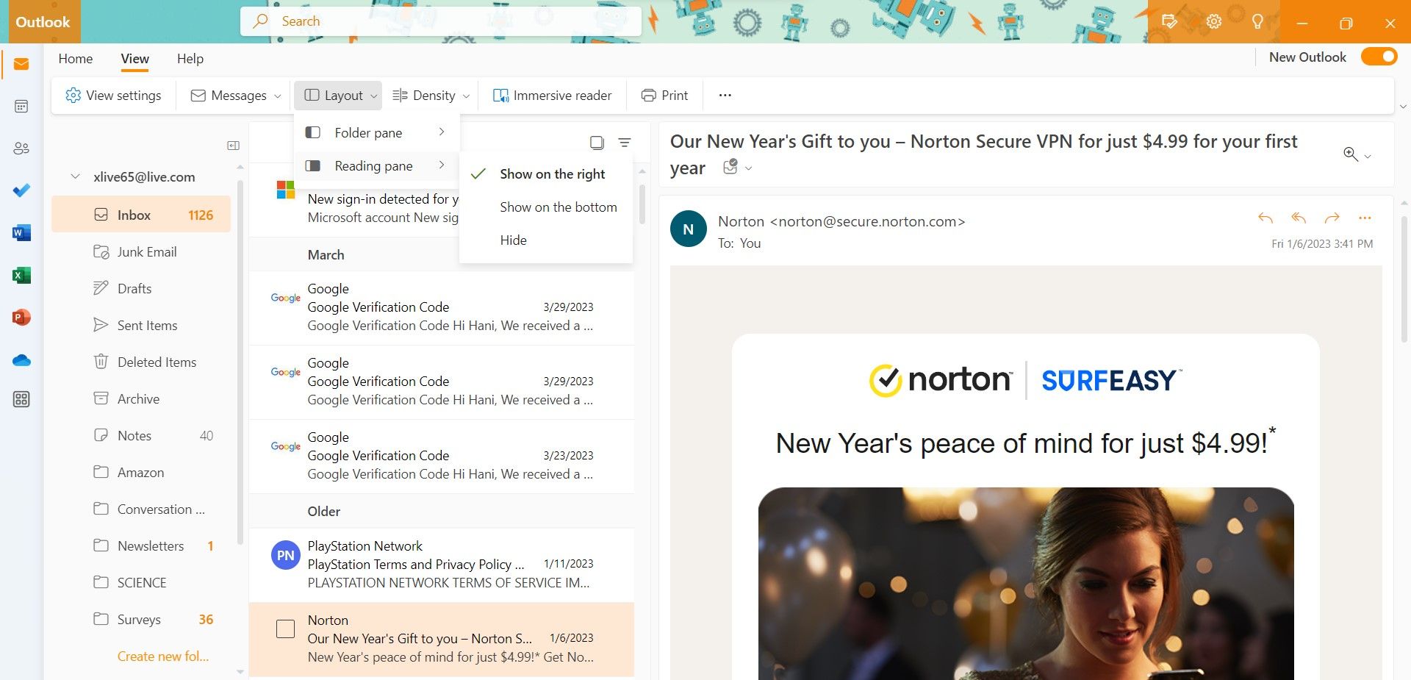Expand the ribbon collapse chevron
The image size is (1411, 680).
[x=1403, y=107]
